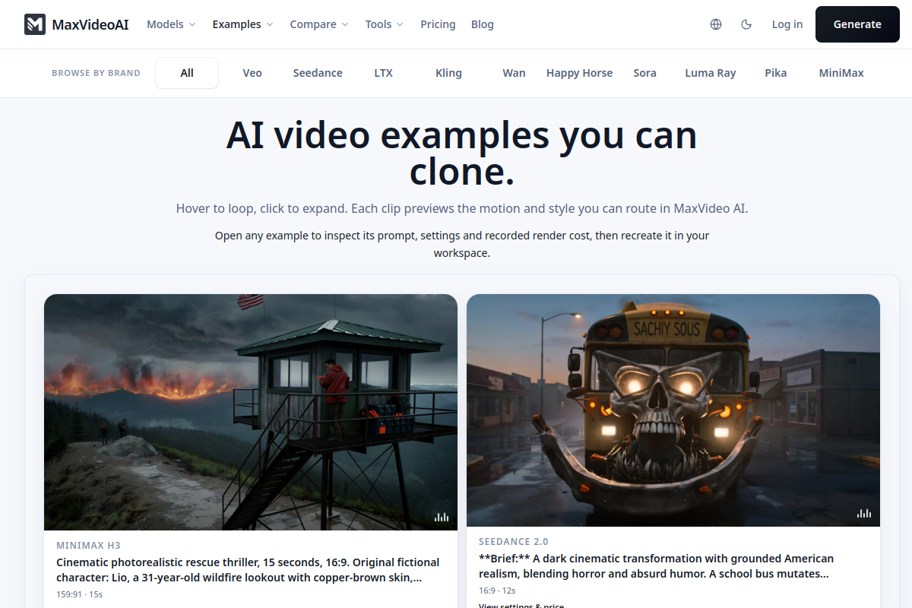Open the Pricing page

coord(438,24)
